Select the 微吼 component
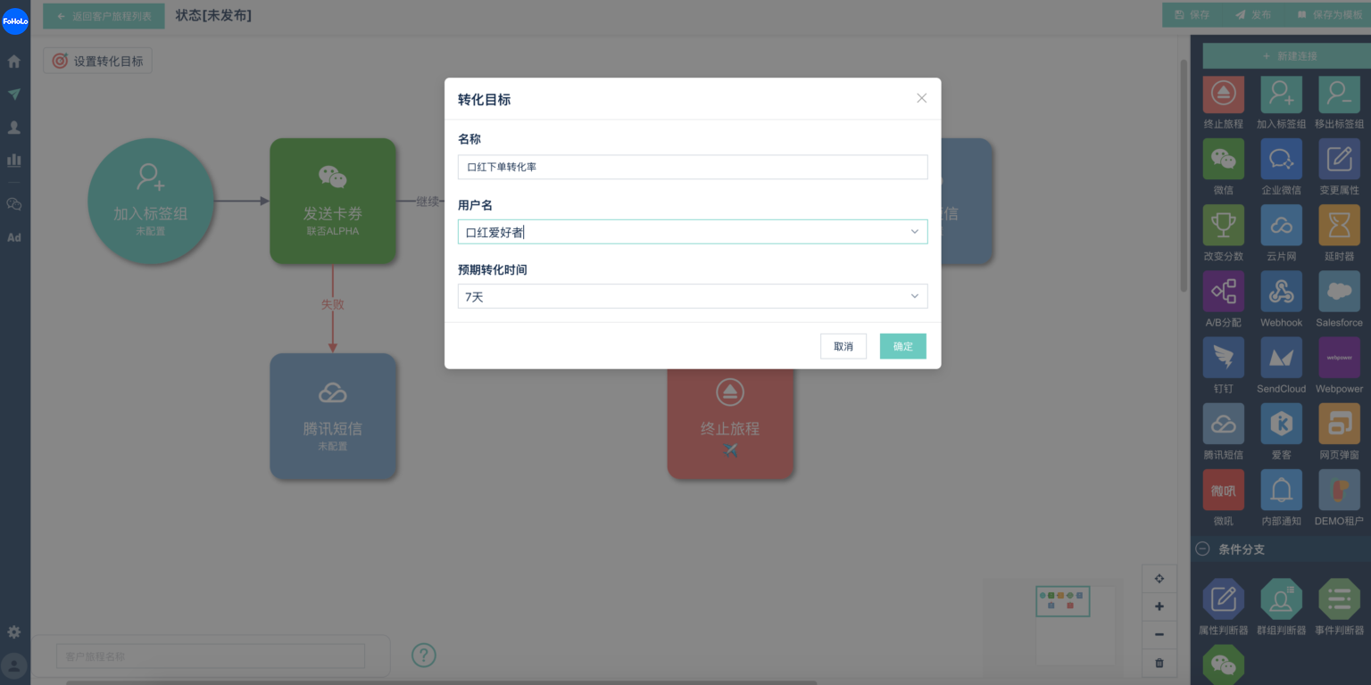This screenshot has height=685, width=1371. coord(1223,490)
